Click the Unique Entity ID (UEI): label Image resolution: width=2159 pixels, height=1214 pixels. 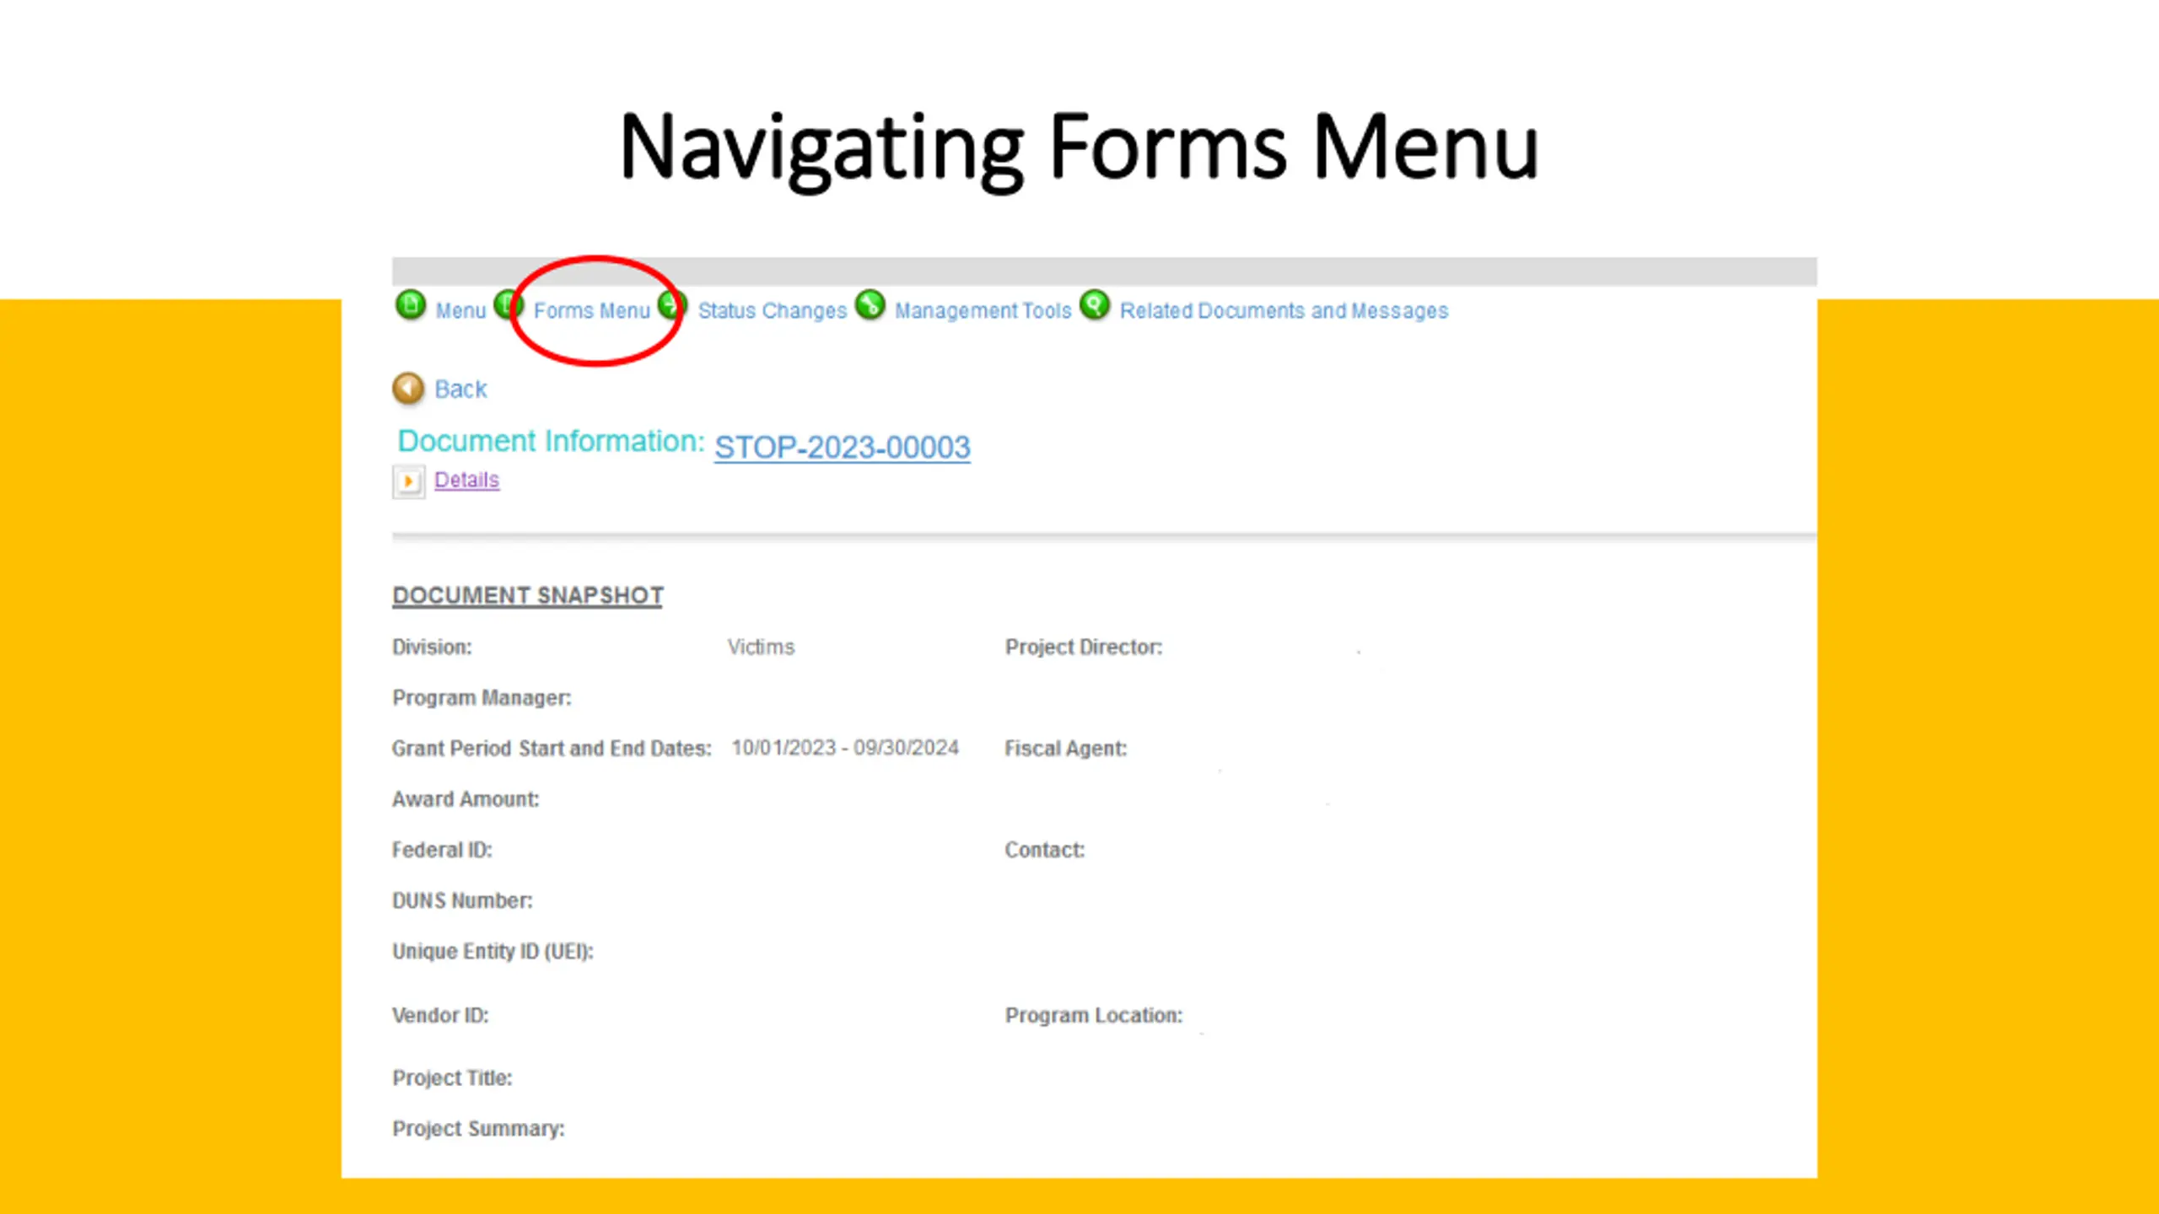493,951
